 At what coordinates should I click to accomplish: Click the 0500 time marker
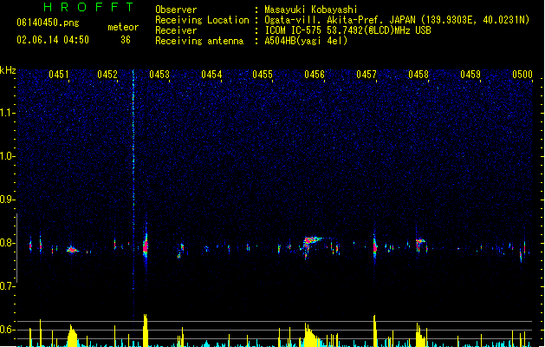(522, 75)
